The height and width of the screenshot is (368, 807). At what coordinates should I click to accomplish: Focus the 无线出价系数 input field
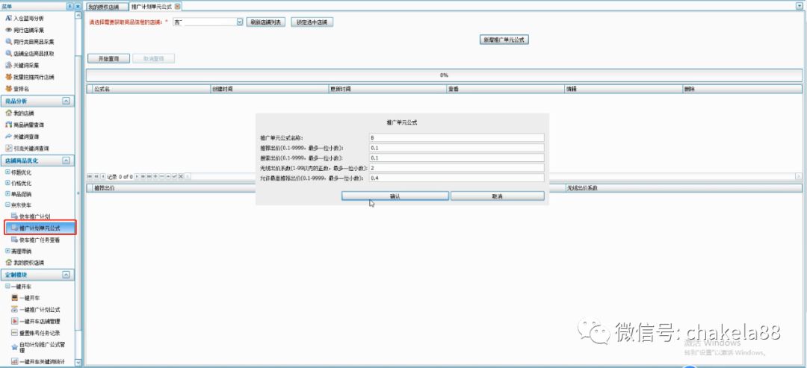pyautogui.click(x=457, y=167)
